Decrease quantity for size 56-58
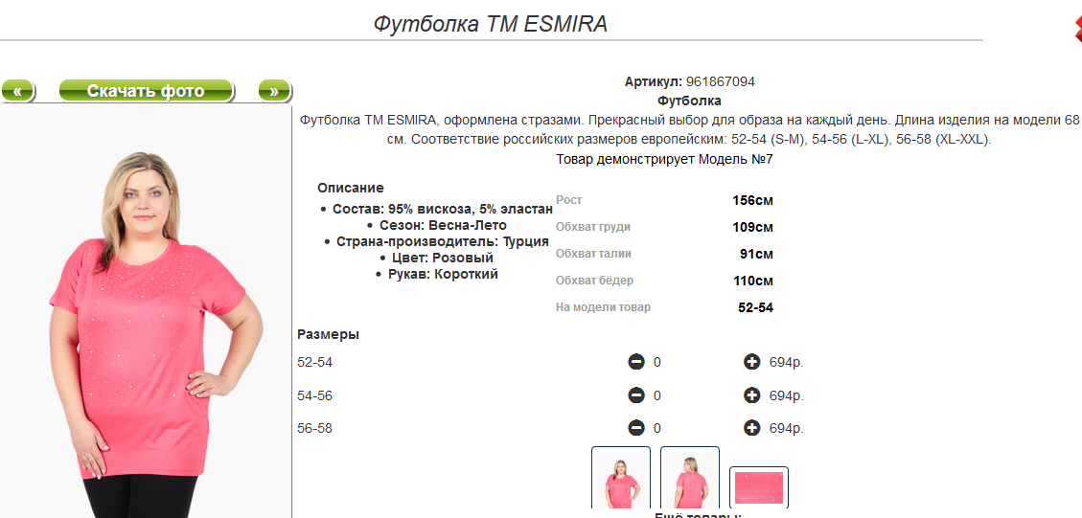This screenshot has width=1082, height=518. coord(636,428)
